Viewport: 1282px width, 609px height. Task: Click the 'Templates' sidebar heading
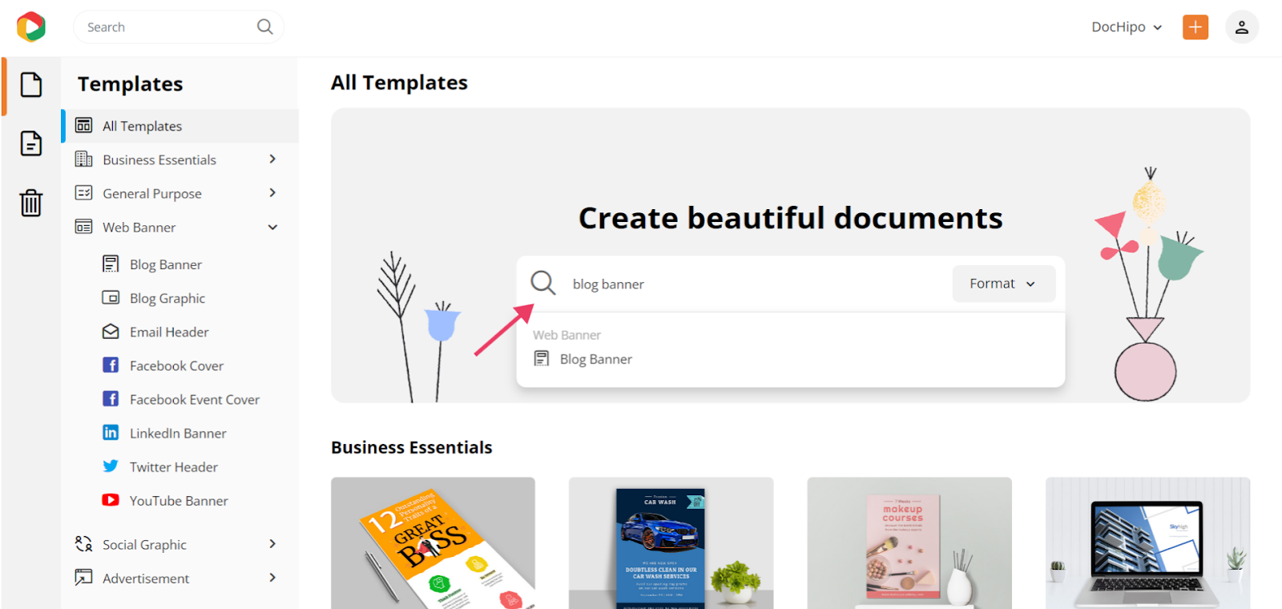coord(131,84)
